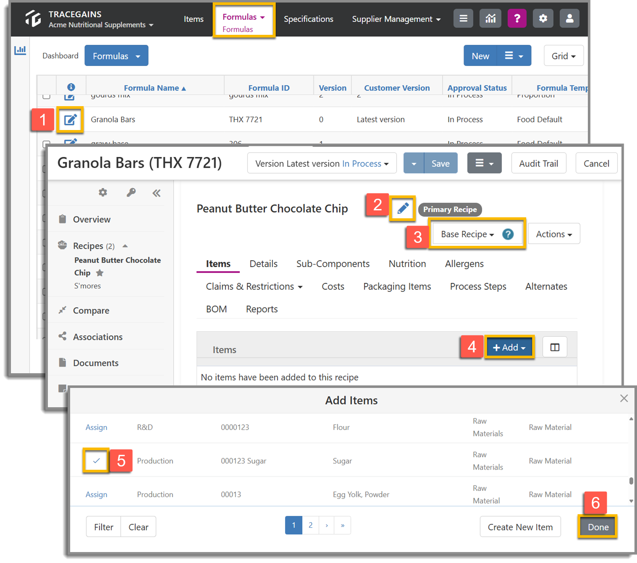Click Done in the Add Items dialog
Viewport: 637px width, 563px height.
coord(598,527)
